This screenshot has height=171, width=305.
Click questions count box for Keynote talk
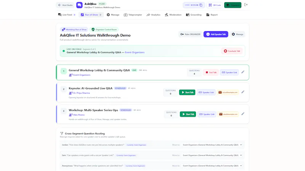[170, 92]
